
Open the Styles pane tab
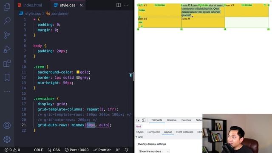coord(140,132)
